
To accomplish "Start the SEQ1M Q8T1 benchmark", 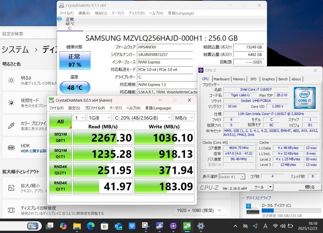I will (x=60, y=137).
